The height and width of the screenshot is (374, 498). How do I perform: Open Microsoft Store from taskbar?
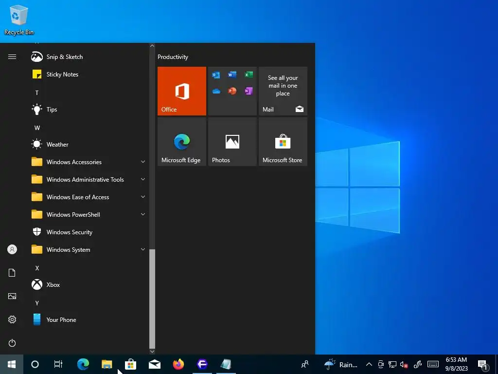(130, 364)
